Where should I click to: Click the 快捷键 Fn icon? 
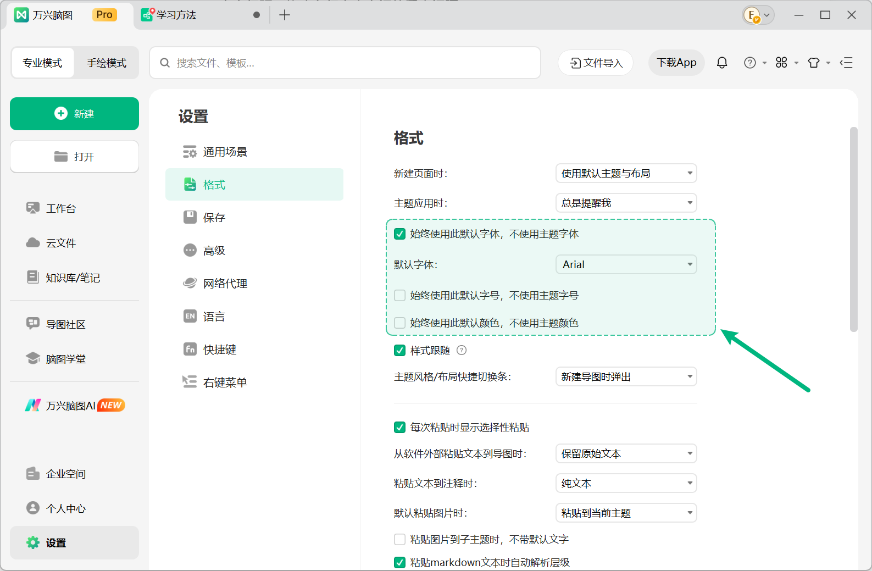190,349
